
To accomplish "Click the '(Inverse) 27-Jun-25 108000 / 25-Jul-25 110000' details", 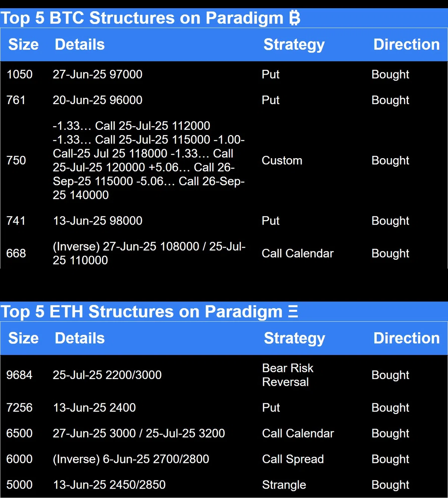I will point(149,253).
